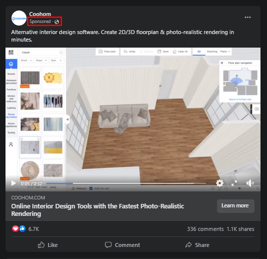
Task: Share the Coohom post
Action: pos(197,245)
